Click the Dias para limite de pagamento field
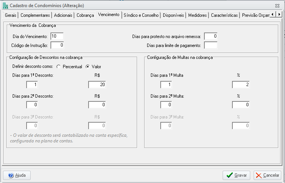Screen dimensions: 285x183 tap(211, 45)
